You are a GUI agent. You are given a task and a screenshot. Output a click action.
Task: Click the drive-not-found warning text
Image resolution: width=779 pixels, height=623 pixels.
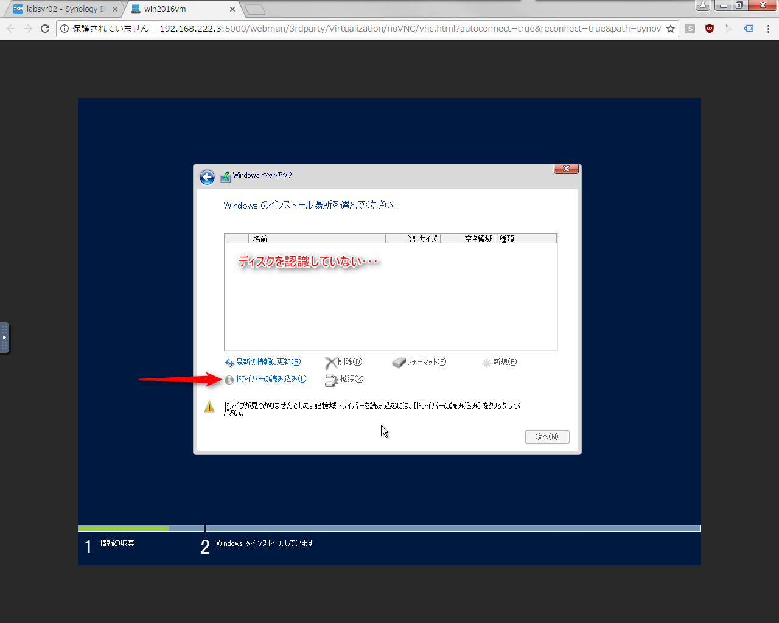click(x=372, y=409)
